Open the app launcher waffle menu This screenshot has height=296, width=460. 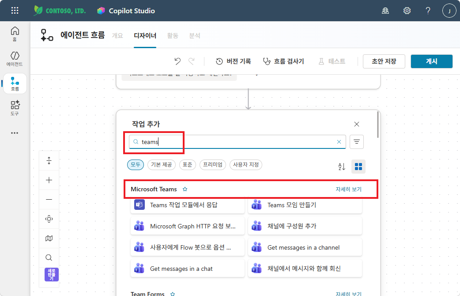pos(15,11)
